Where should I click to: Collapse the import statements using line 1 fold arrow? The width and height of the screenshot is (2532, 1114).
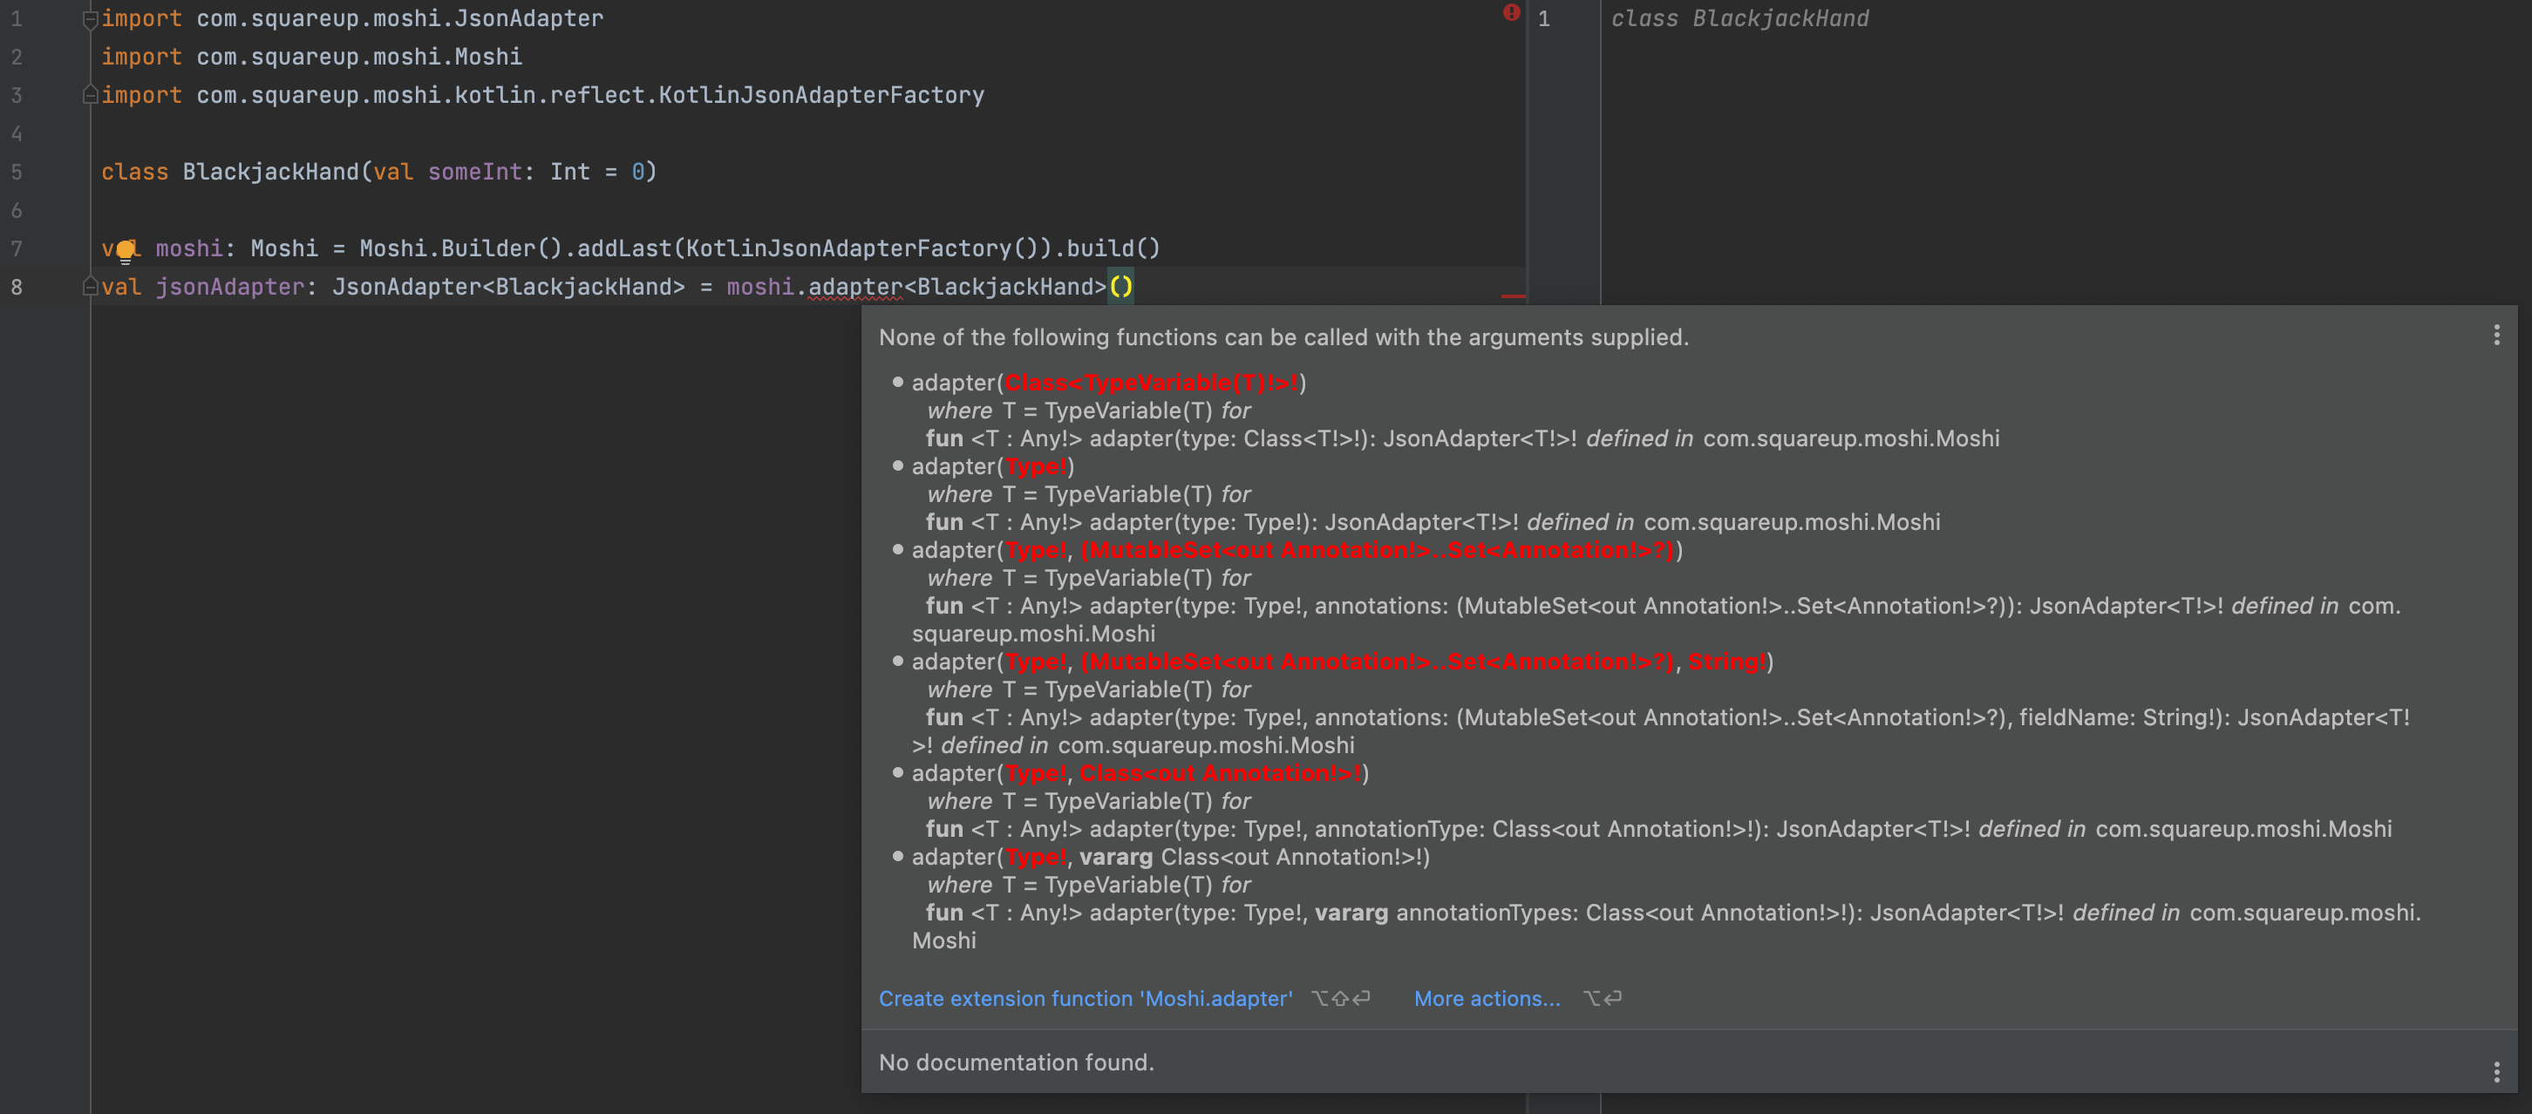[x=90, y=17]
